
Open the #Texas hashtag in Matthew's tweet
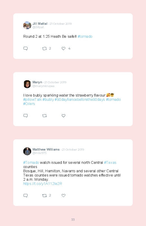click(x=110, y=163)
